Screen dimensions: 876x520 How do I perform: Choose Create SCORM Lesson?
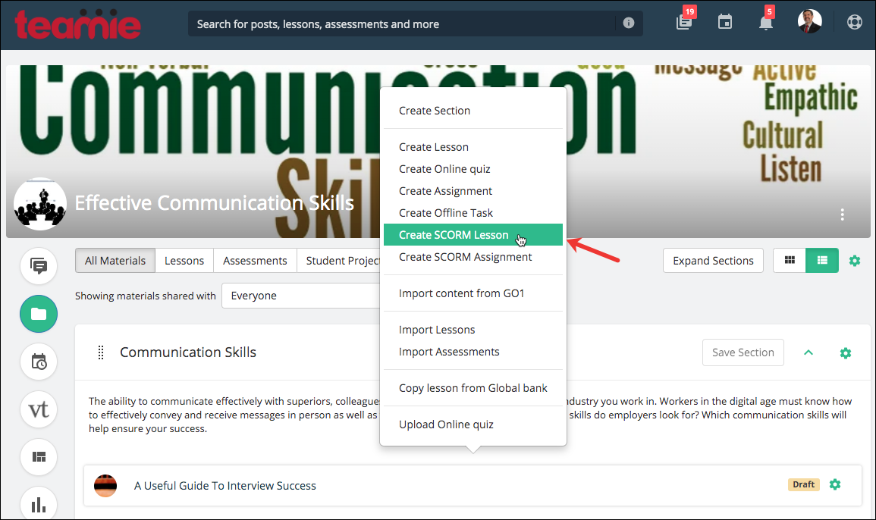click(473, 234)
